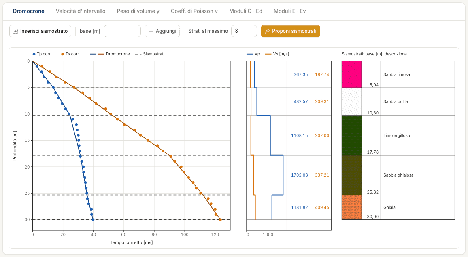Screen dimensions: 468x257
Task: Toggle the Vs [m/s] legend entry
Action: (277, 54)
